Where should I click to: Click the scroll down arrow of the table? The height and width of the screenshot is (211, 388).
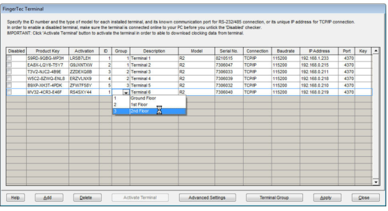[376, 182]
